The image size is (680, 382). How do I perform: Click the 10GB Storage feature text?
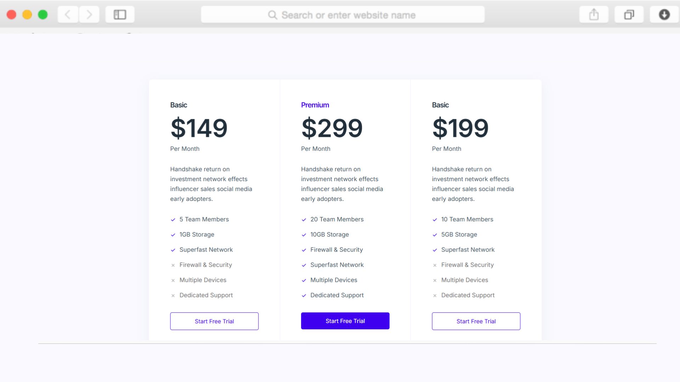tap(329, 235)
